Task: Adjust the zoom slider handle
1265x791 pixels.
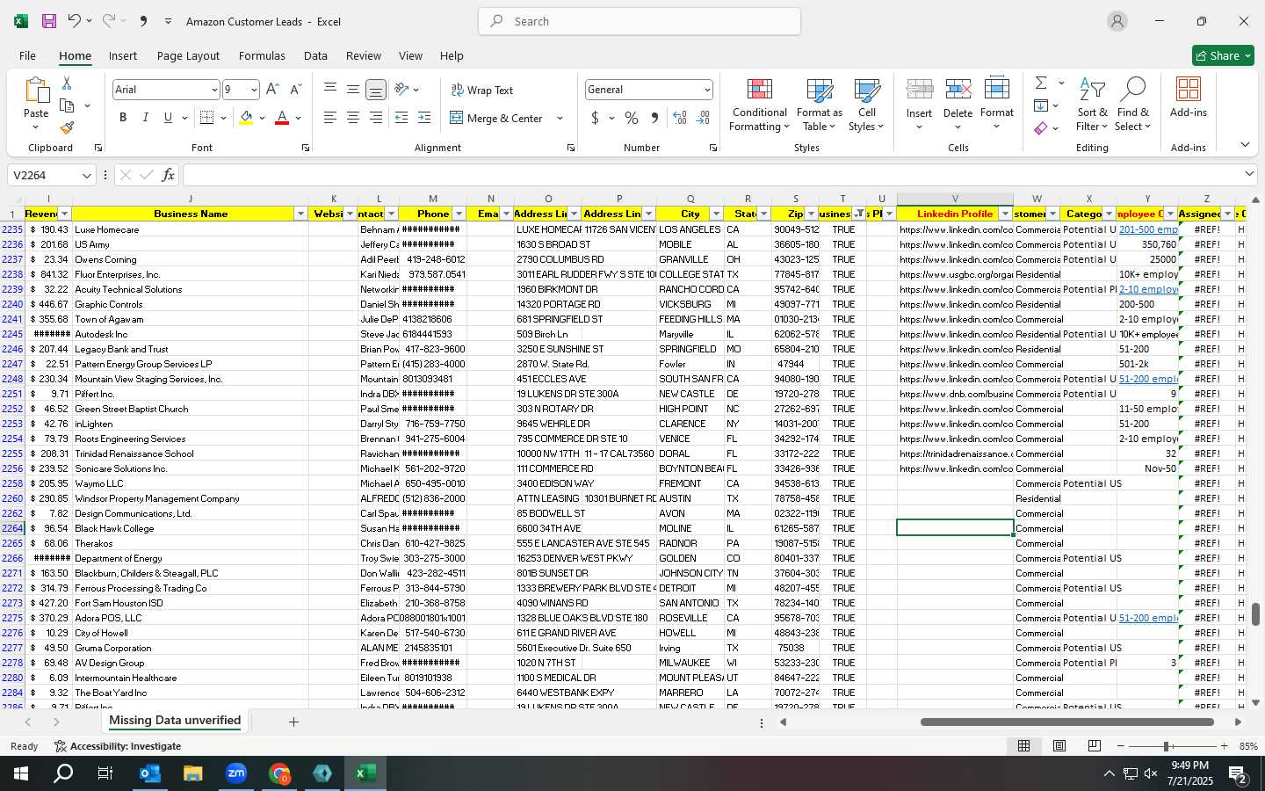Action: 1167,746
